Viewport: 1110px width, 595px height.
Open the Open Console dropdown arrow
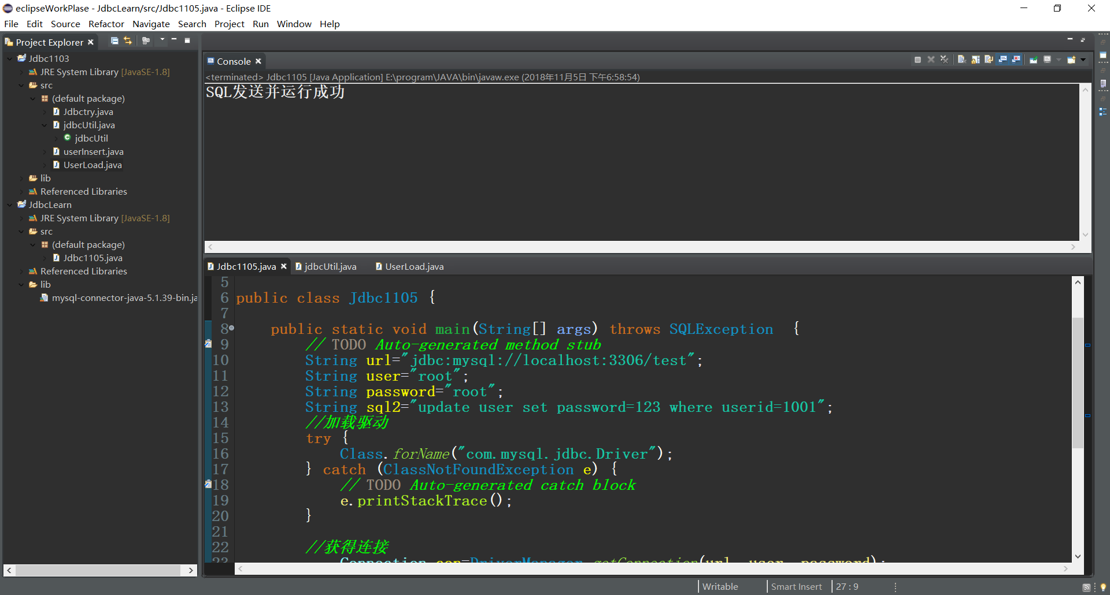point(1083,60)
